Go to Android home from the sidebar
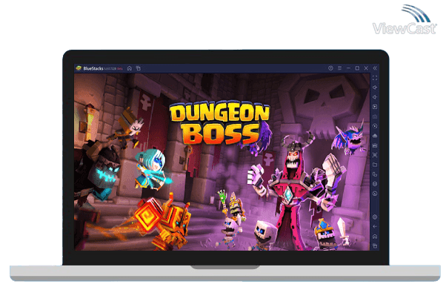 (x=375, y=237)
